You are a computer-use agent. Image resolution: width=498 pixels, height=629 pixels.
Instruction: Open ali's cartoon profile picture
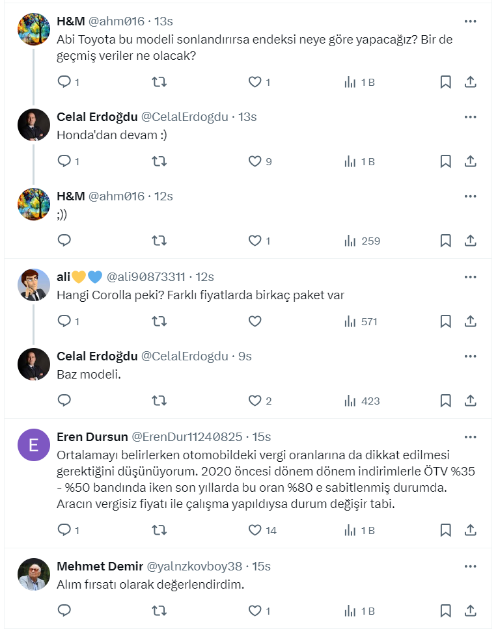(x=34, y=285)
